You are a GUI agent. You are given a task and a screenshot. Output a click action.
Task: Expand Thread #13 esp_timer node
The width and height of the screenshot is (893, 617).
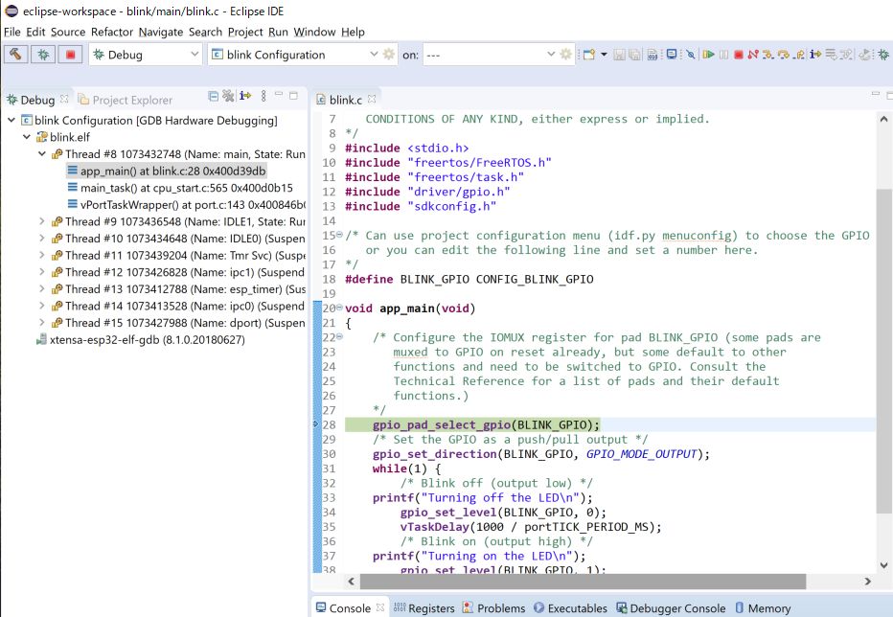[41, 288]
